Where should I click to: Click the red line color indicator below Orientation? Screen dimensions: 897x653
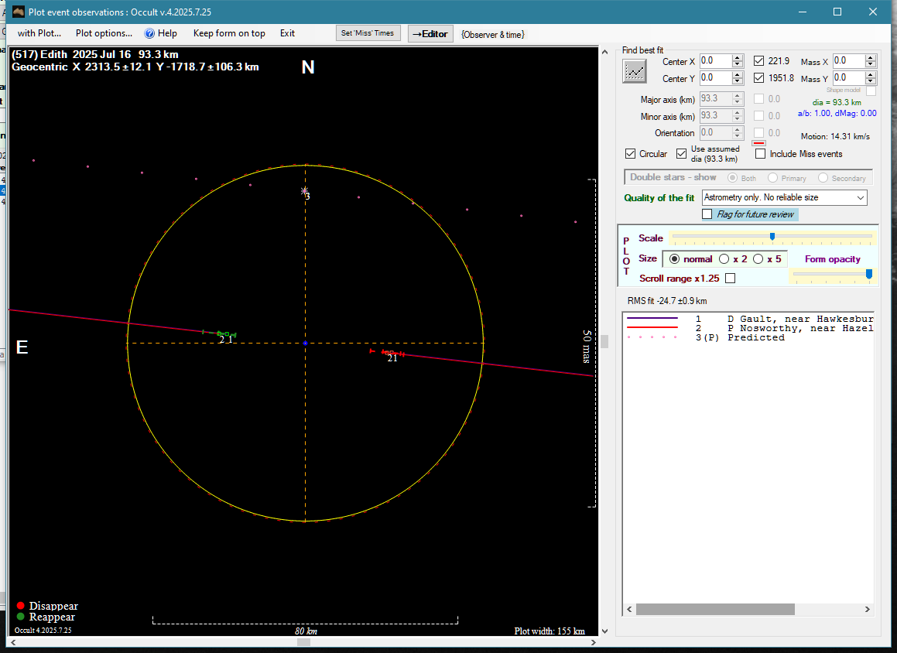click(x=758, y=143)
